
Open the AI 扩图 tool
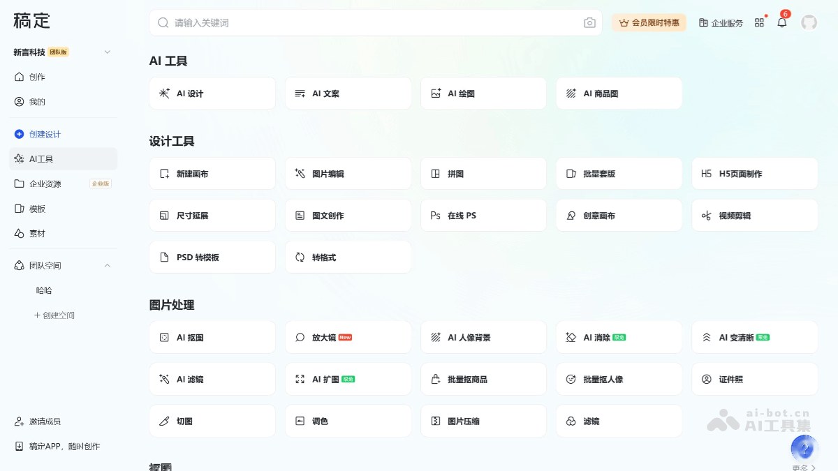348,379
